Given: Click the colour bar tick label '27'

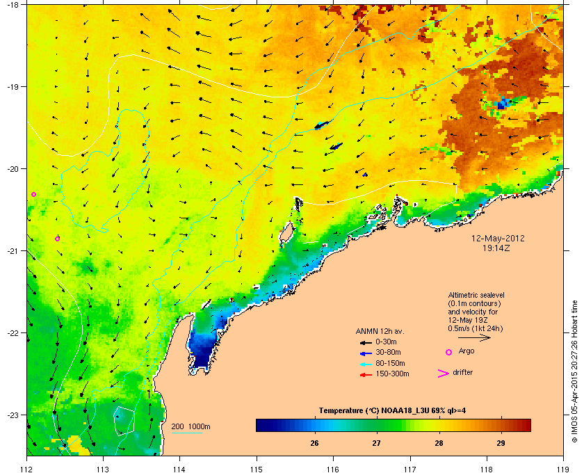Looking at the screenshot, I should [x=377, y=443].
